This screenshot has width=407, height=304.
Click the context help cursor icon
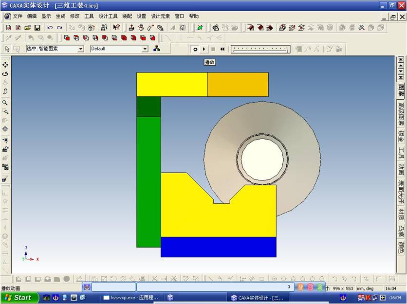click(116, 28)
